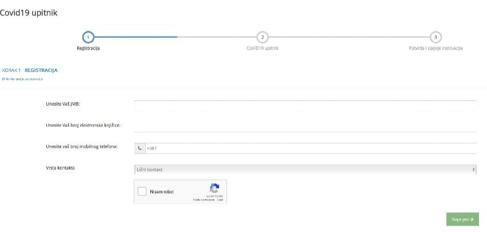Image resolution: width=487 pixels, height=237 pixels.
Task: Open reCAPTCHA privacy and terms links
Action: tap(211, 200)
